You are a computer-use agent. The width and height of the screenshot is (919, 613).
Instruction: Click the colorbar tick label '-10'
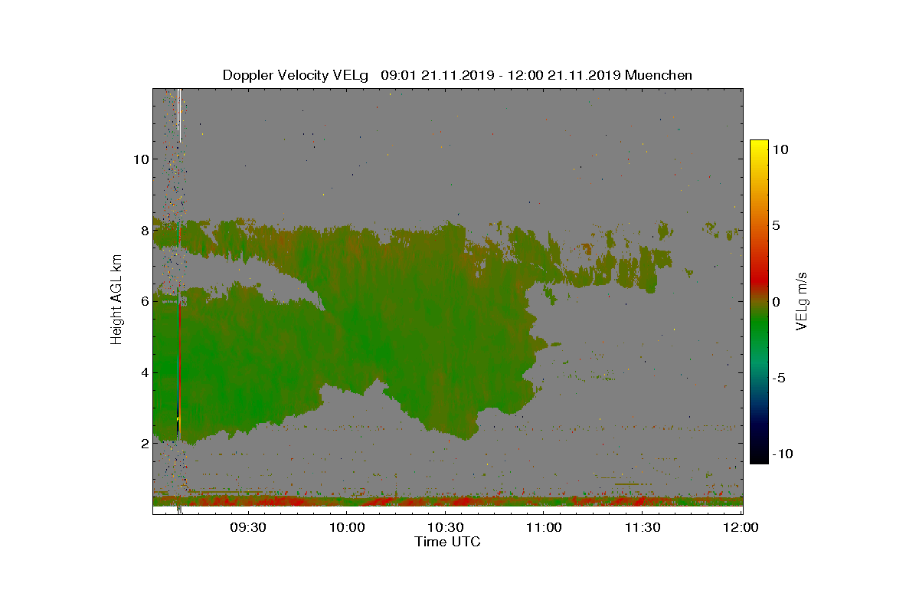[x=781, y=454]
